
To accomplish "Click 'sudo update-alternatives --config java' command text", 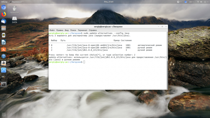I will 106,33.
